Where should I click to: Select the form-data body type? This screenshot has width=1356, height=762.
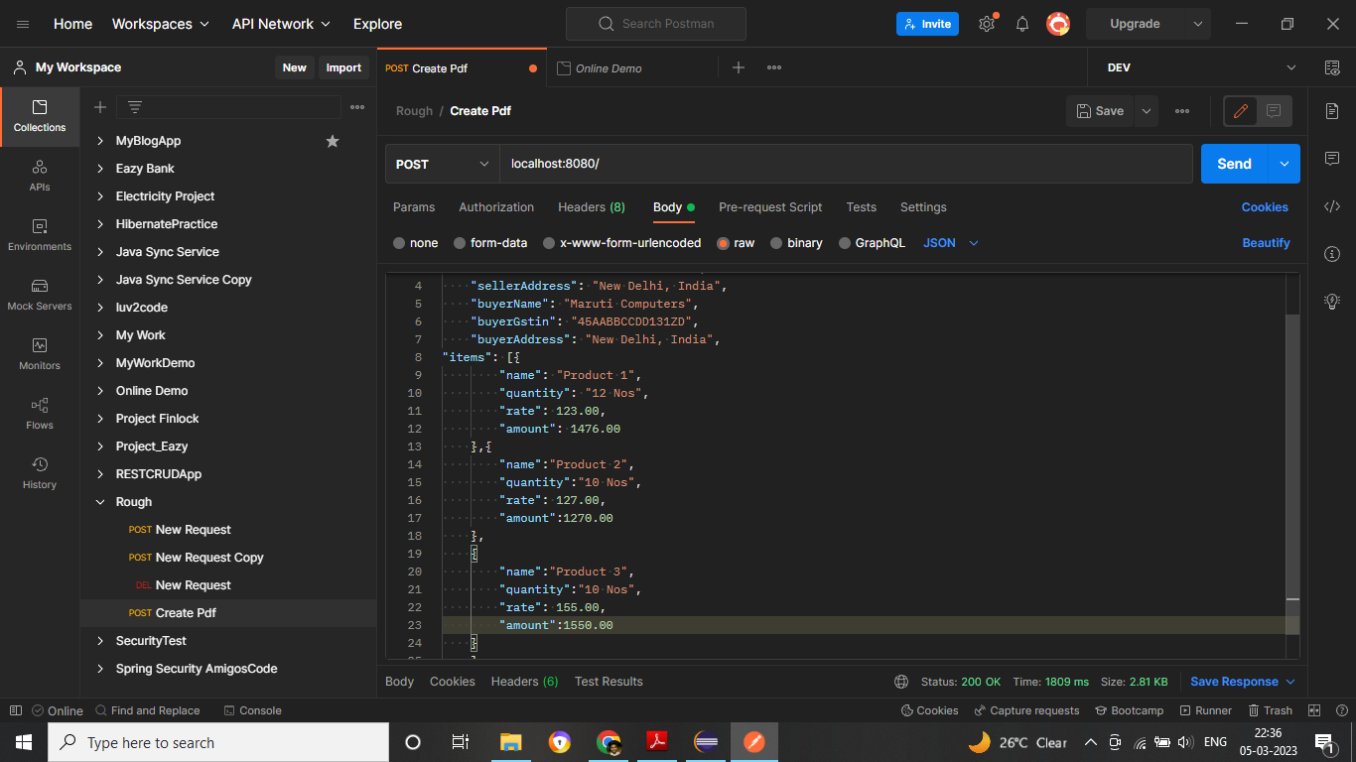click(x=491, y=242)
